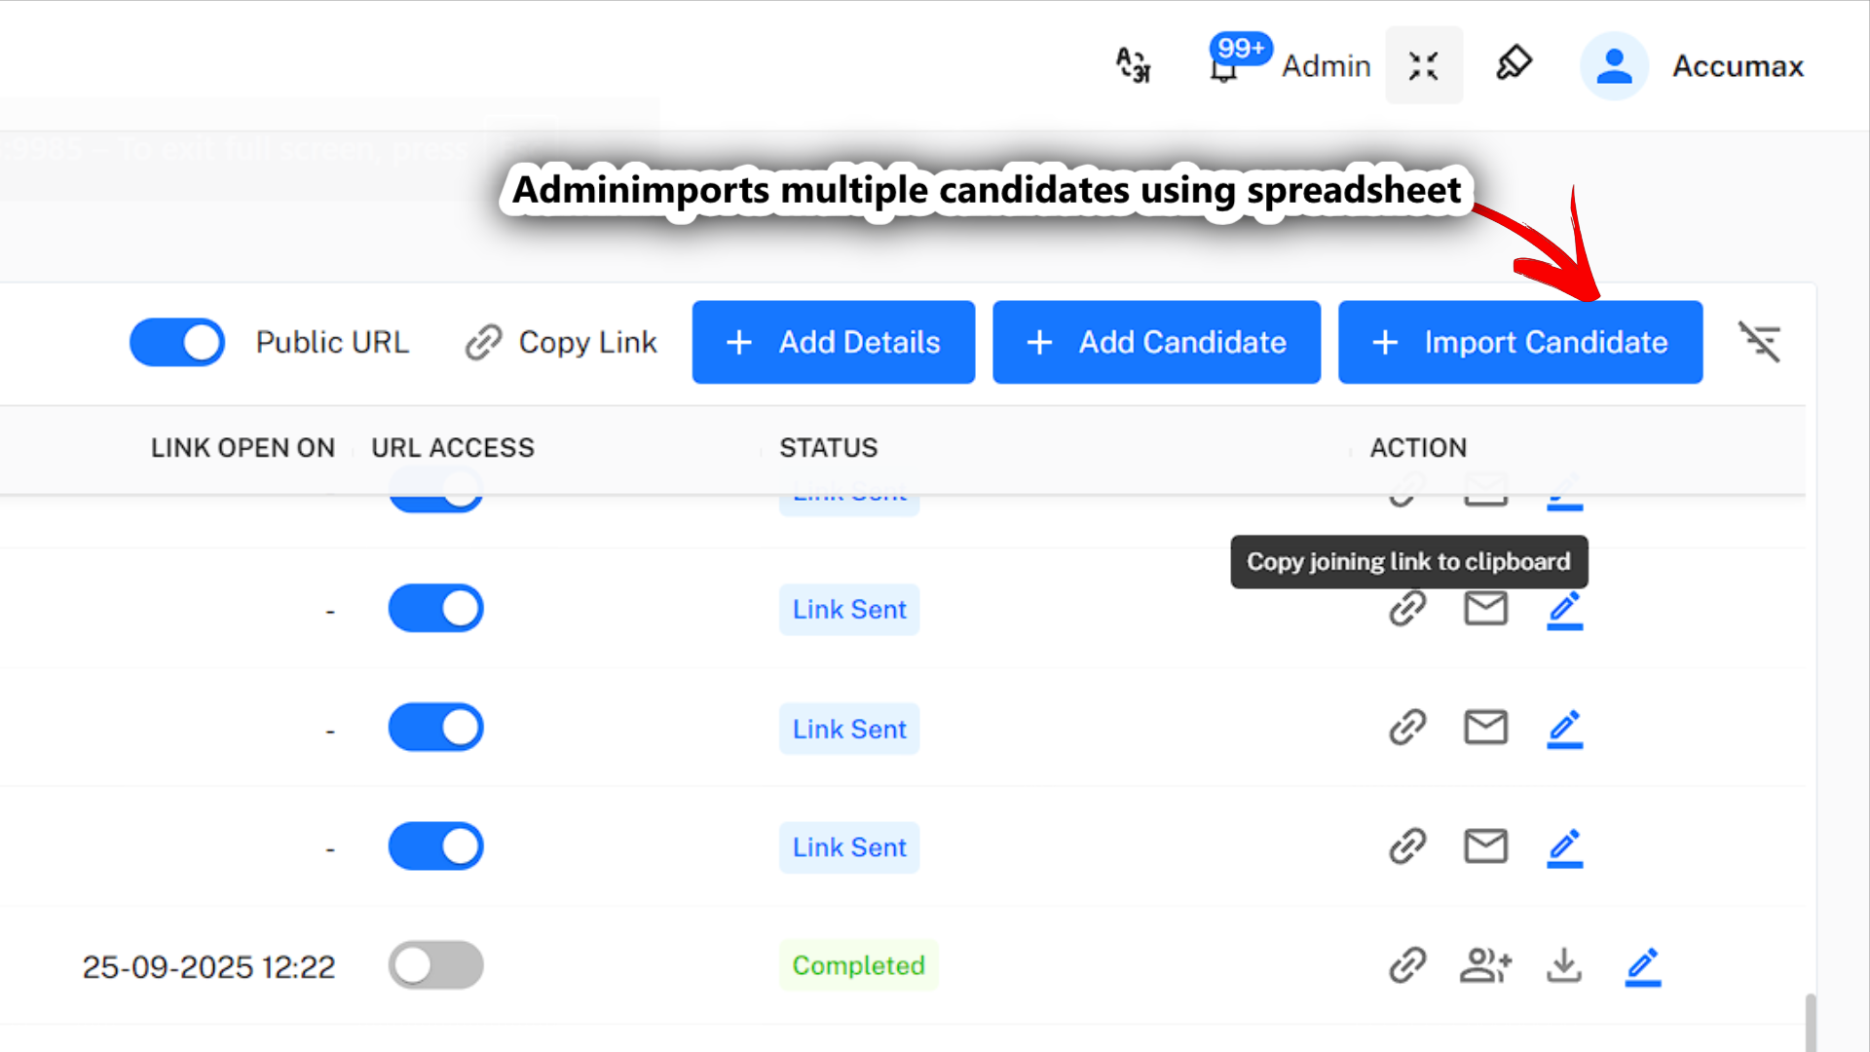Open the add-user action on the completed row
This screenshot has height=1052, width=1870.
pos(1485,965)
